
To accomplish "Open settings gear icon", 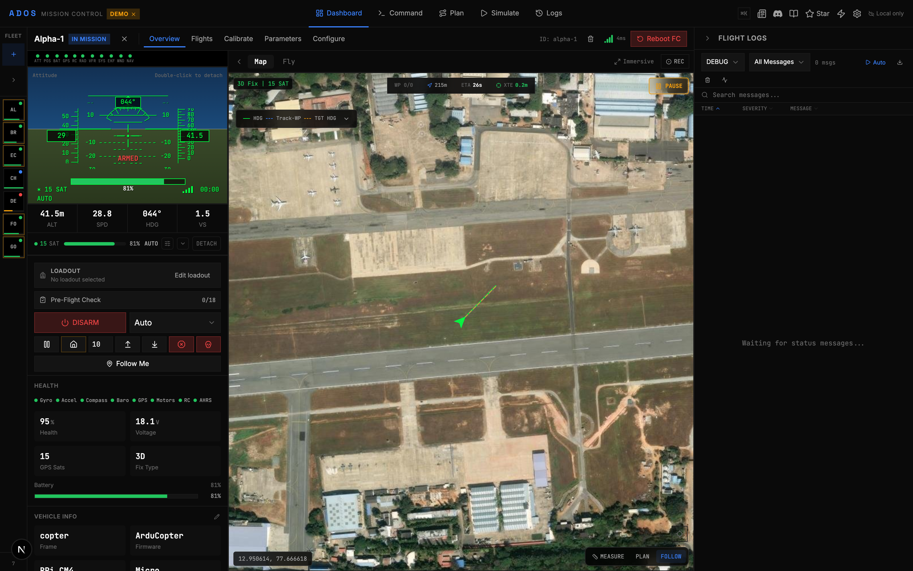I will click(x=857, y=14).
